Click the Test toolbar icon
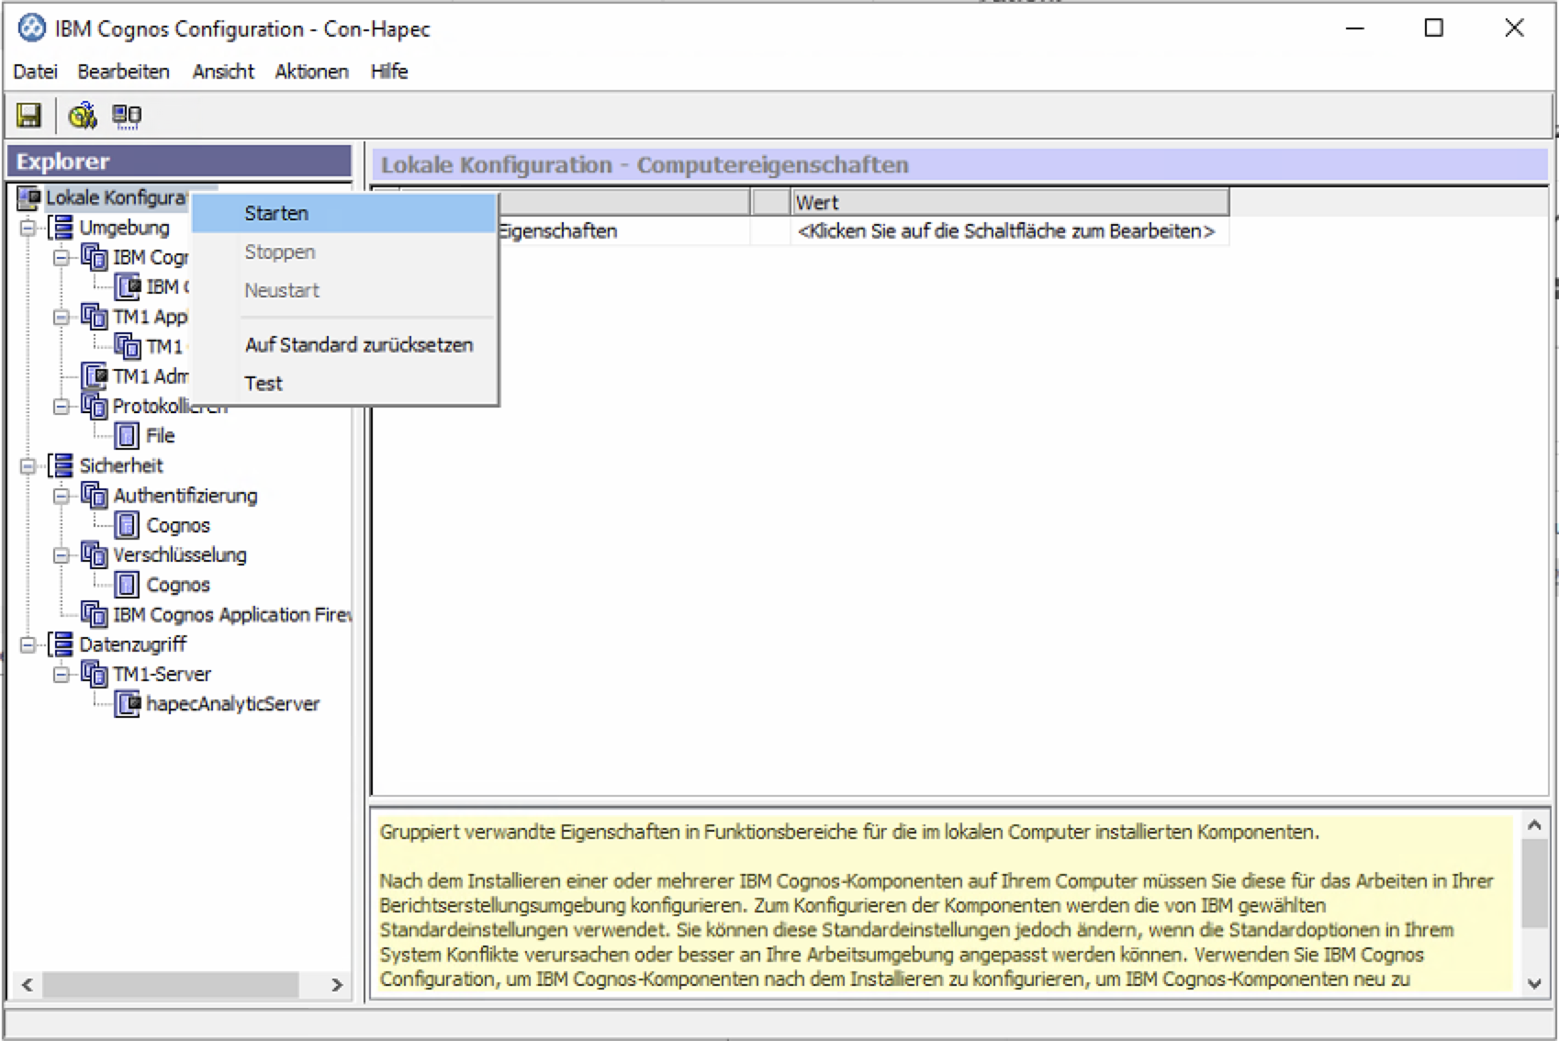Screen dimensions: 1559x1041 tap(82, 115)
